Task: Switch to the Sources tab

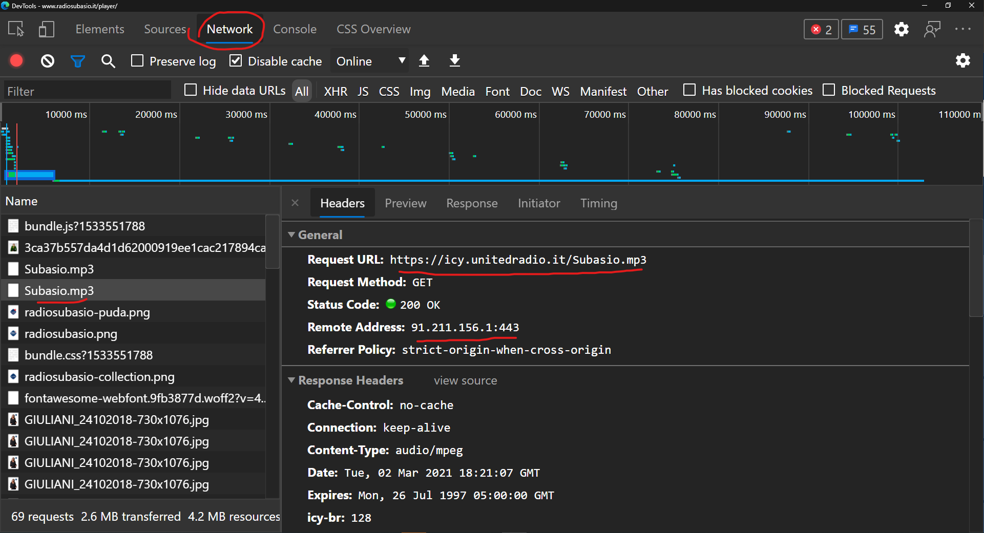Action: 165,29
